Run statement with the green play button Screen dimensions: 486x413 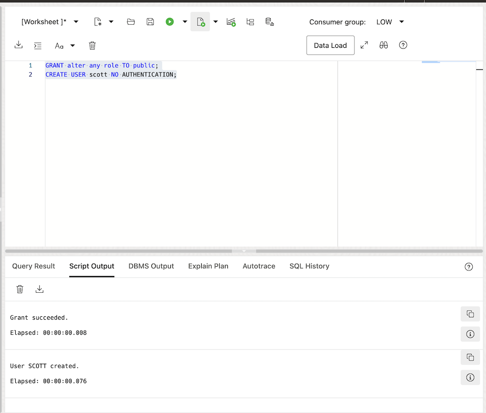(x=169, y=22)
